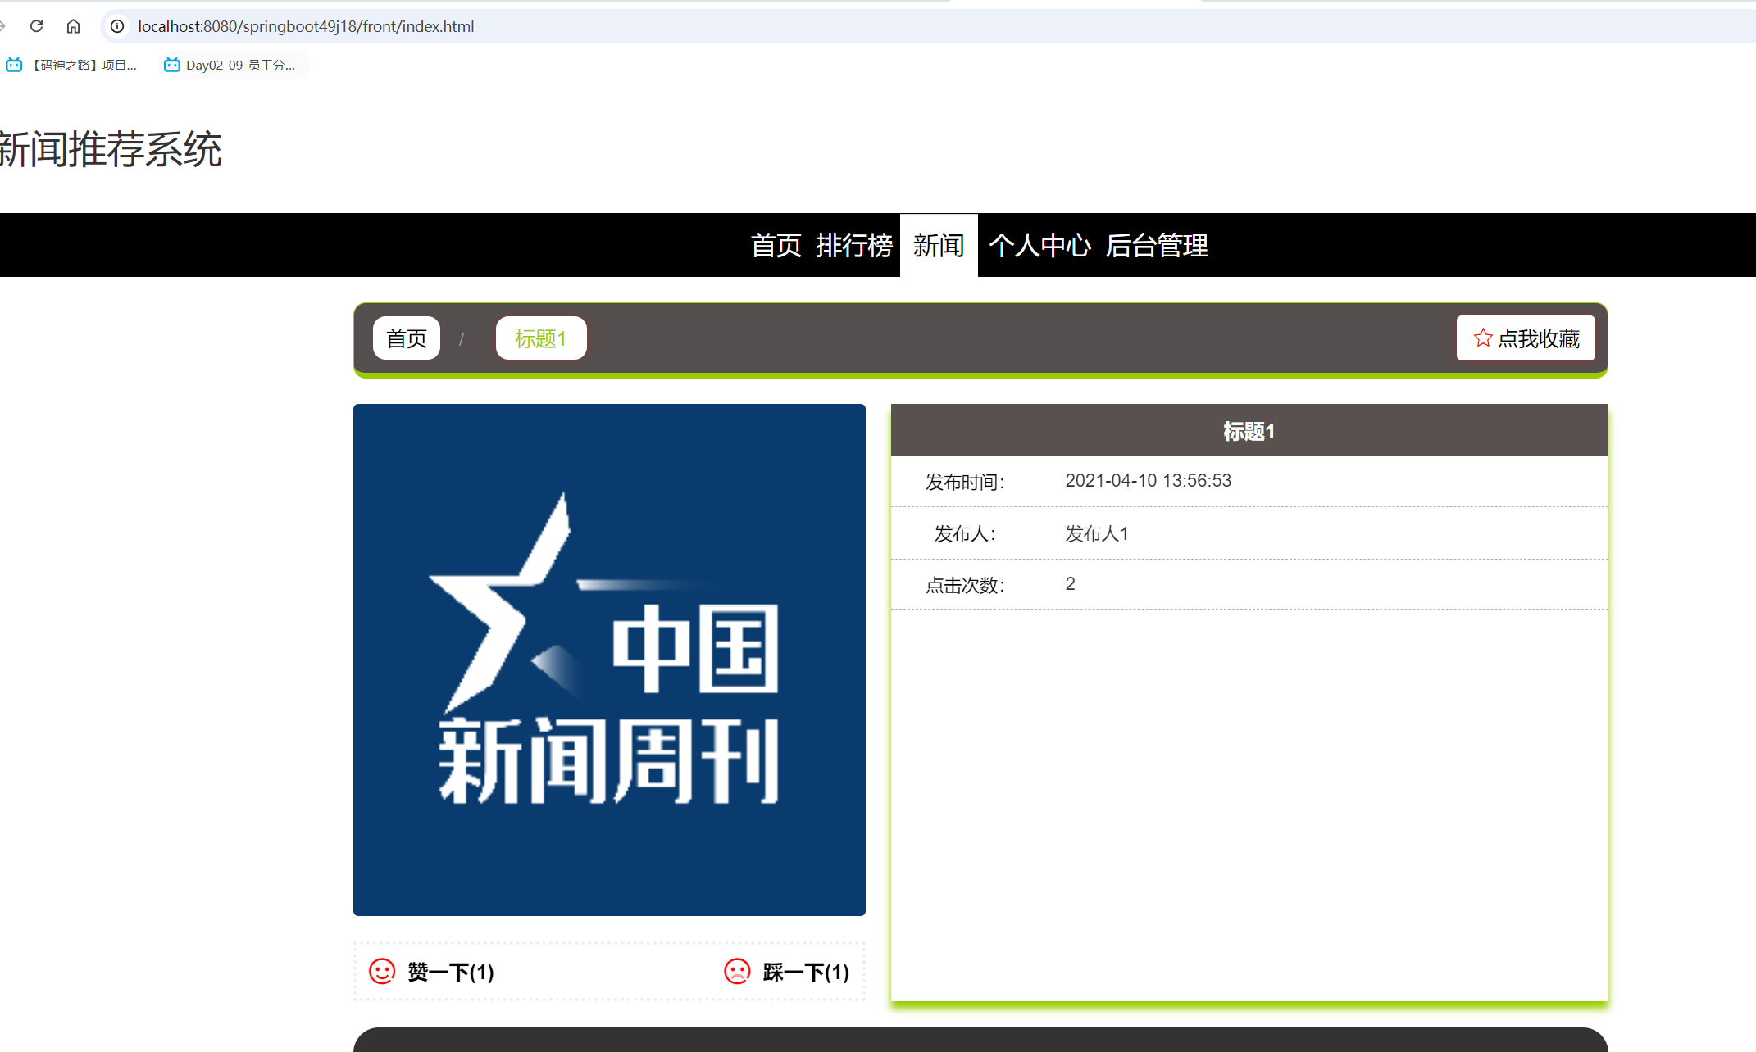
Task: Click the red star icon in 点我收藏 button
Action: click(1482, 338)
